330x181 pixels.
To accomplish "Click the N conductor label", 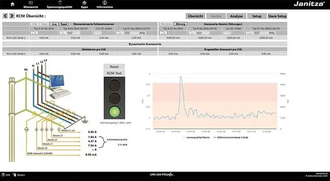I will (33, 66).
